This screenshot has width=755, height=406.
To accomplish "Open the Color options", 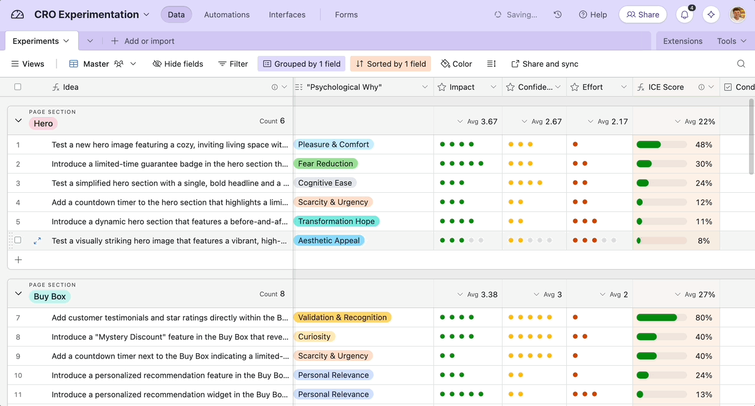I will point(456,64).
